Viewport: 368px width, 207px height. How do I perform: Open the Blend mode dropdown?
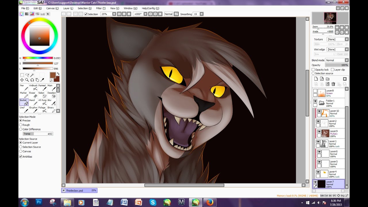point(346,60)
